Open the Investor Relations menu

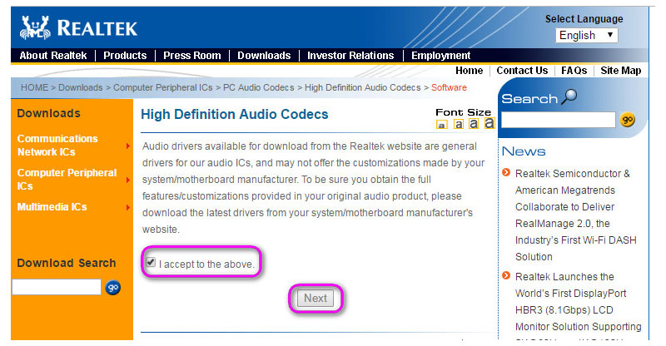click(350, 56)
